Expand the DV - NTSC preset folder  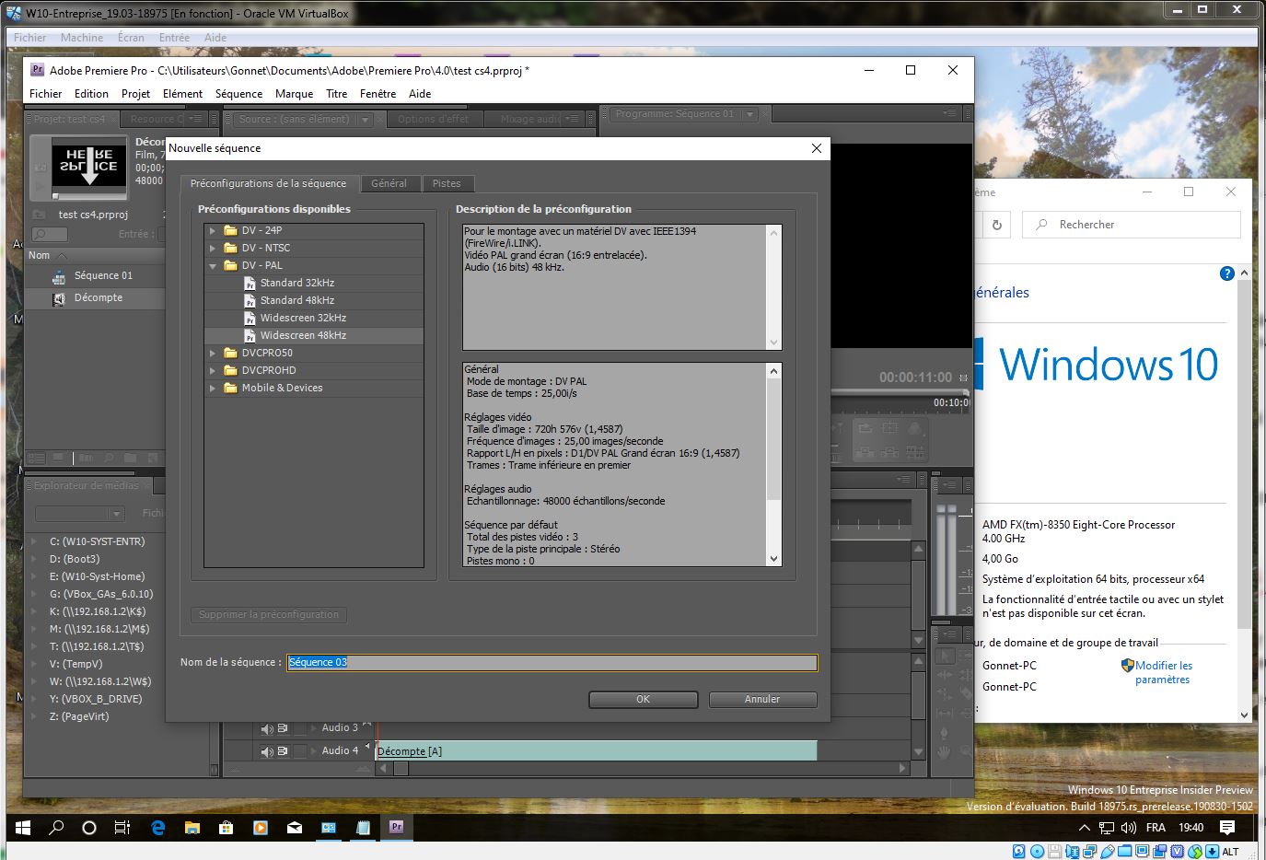tap(213, 248)
